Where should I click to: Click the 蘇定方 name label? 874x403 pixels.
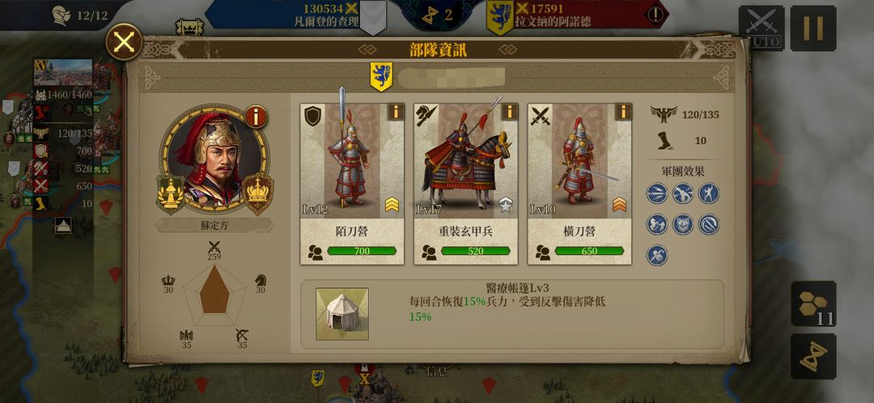[214, 226]
